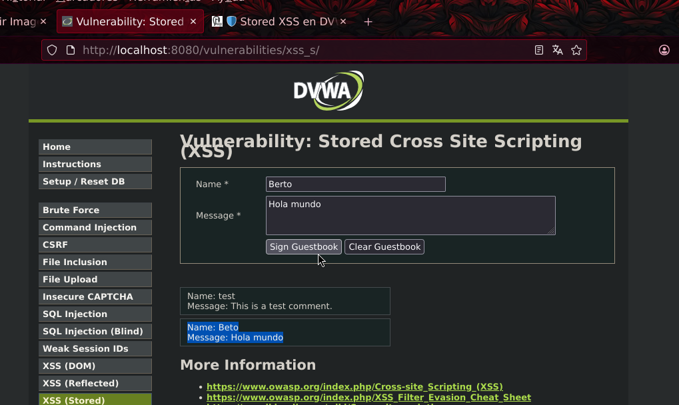
Task: Open a new tab with plus icon
Action: tap(368, 21)
